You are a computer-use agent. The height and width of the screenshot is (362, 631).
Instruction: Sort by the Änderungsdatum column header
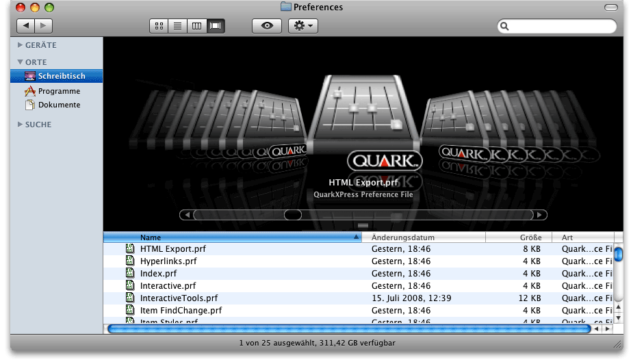424,237
